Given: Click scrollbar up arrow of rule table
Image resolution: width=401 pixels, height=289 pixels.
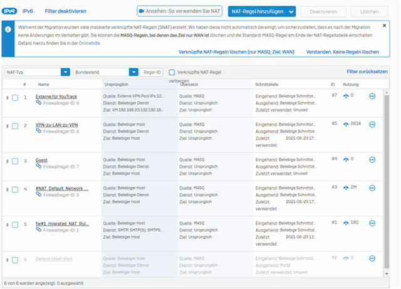Looking at the screenshot, I should point(387,92).
